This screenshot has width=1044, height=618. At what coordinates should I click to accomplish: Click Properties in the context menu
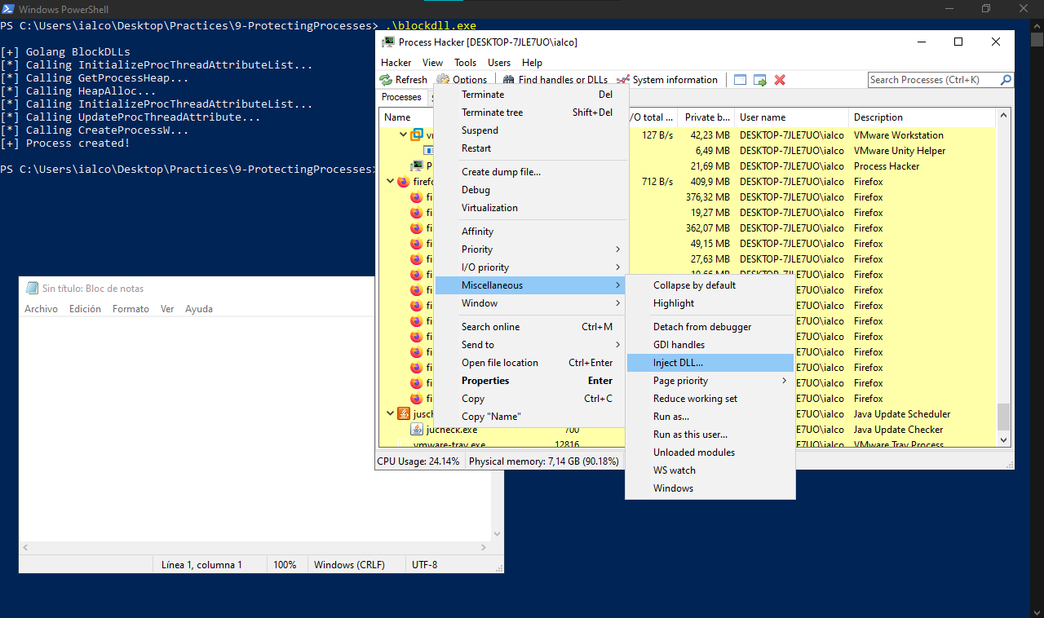pyautogui.click(x=530, y=381)
